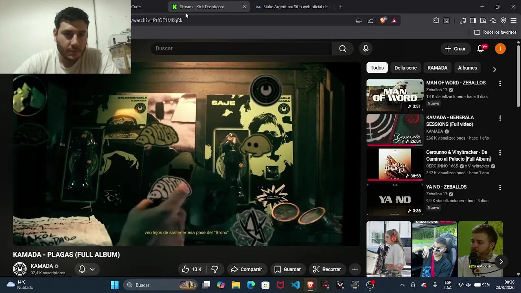Open YouTube notifications bell

(x=481, y=48)
